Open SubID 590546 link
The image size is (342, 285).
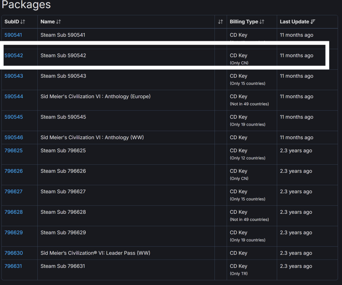(14, 137)
